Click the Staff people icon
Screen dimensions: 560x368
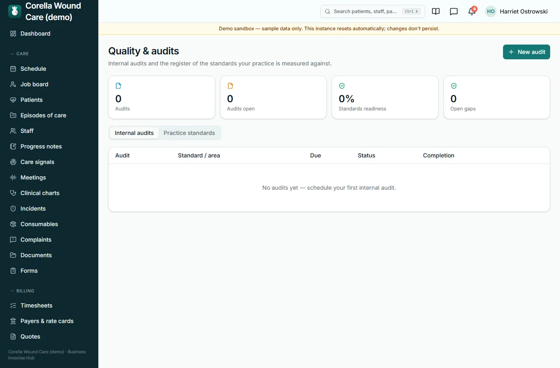pyautogui.click(x=13, y=131)
